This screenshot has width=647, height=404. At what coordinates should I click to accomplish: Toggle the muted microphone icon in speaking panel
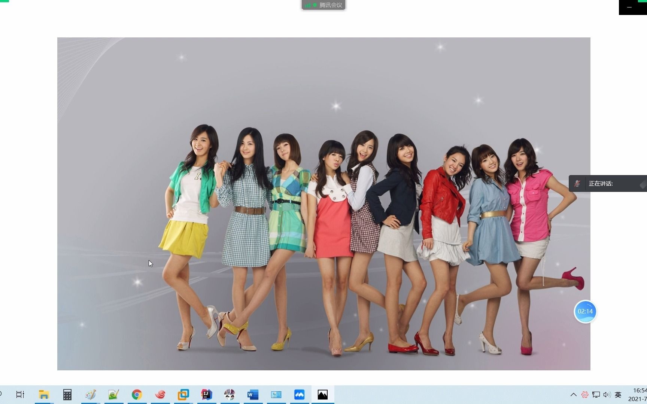click(x=577, y=183)
